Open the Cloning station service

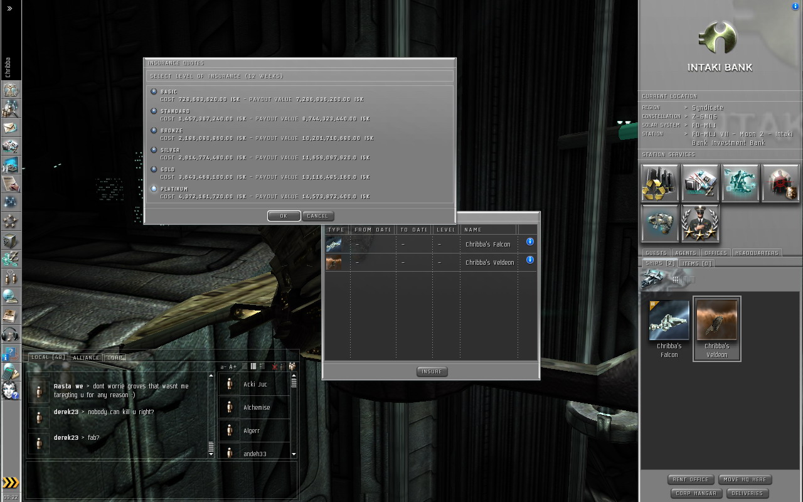pos(740,183)
